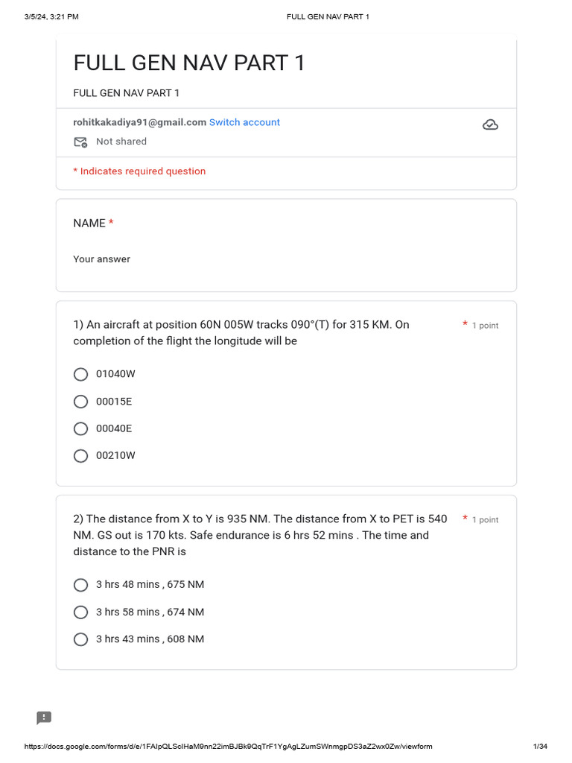Click the Indicates required question notice
572x763 pixels.
pyautogui.click(x=139, y=171)
